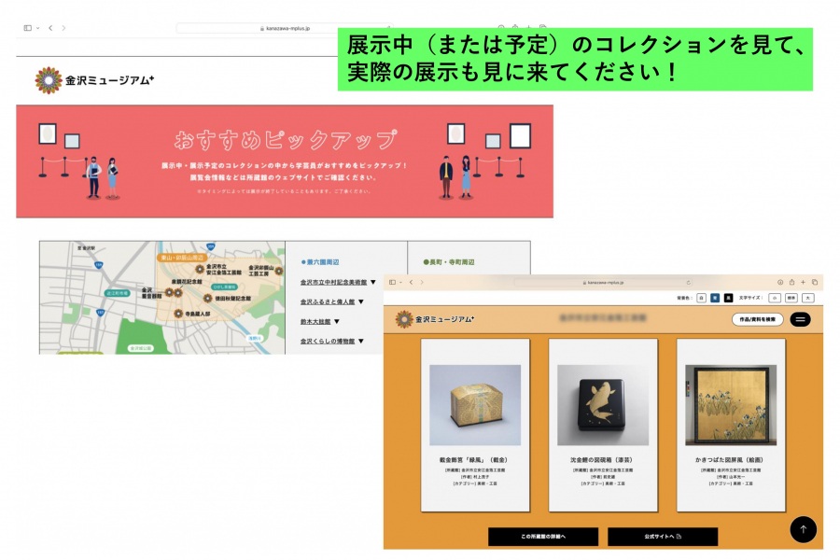Toggle the sidebar icon in the back browser window
The image size is (840, 560).
[28, 28]
